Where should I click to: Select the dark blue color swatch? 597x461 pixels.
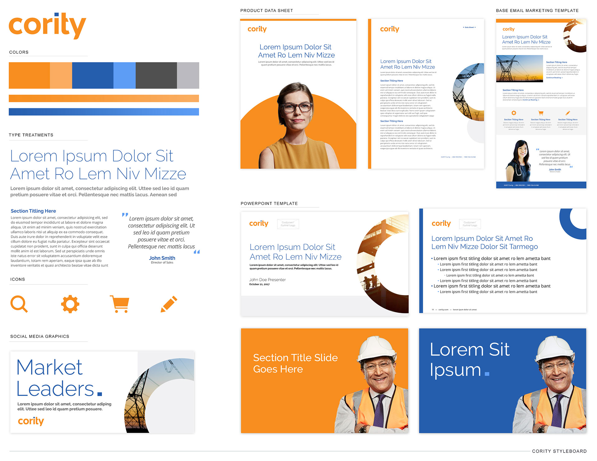(93, 76)
